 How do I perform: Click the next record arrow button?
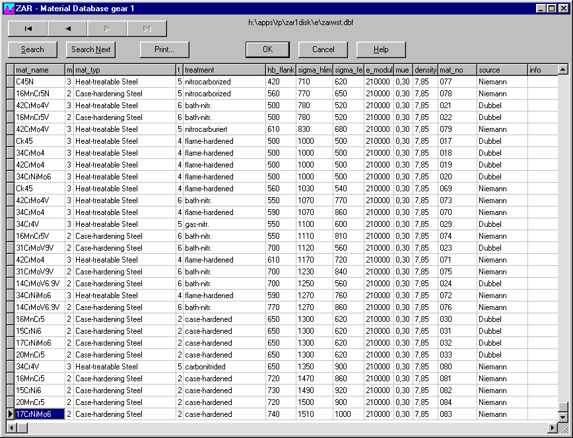coord(107,28)
